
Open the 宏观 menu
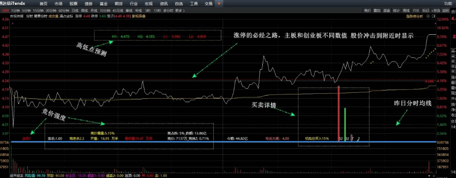coord(148,4)
